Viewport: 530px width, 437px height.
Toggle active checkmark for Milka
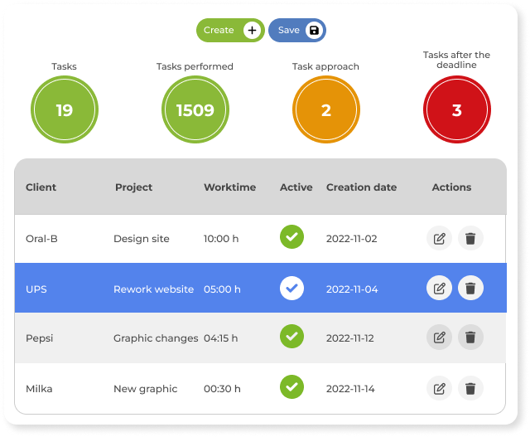click(x=291, y=387)
